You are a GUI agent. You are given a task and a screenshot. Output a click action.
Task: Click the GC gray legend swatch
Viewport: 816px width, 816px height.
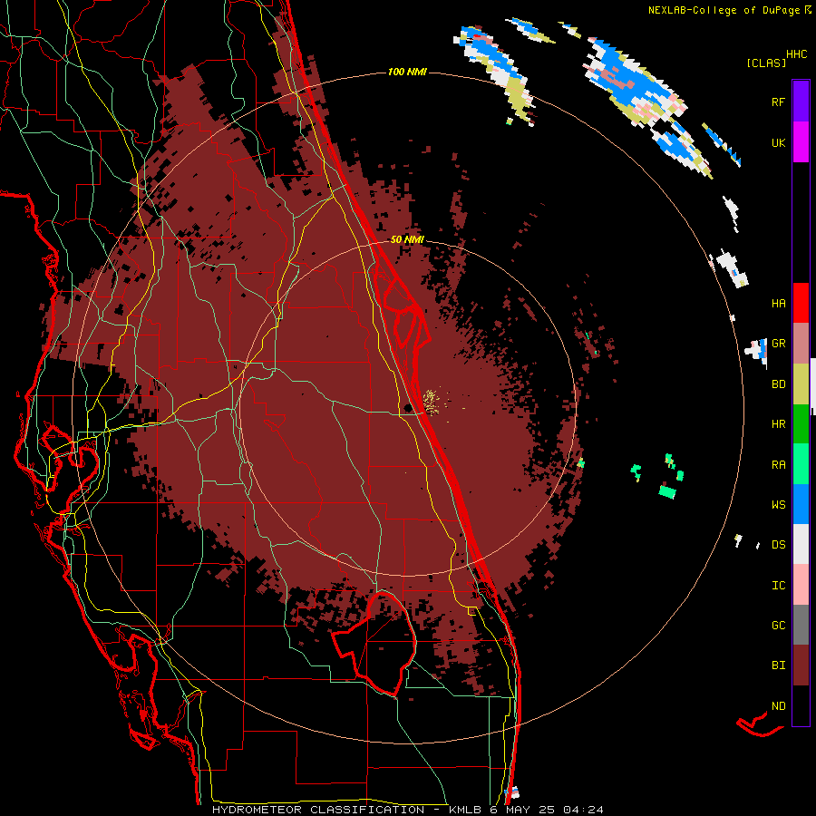801,625
